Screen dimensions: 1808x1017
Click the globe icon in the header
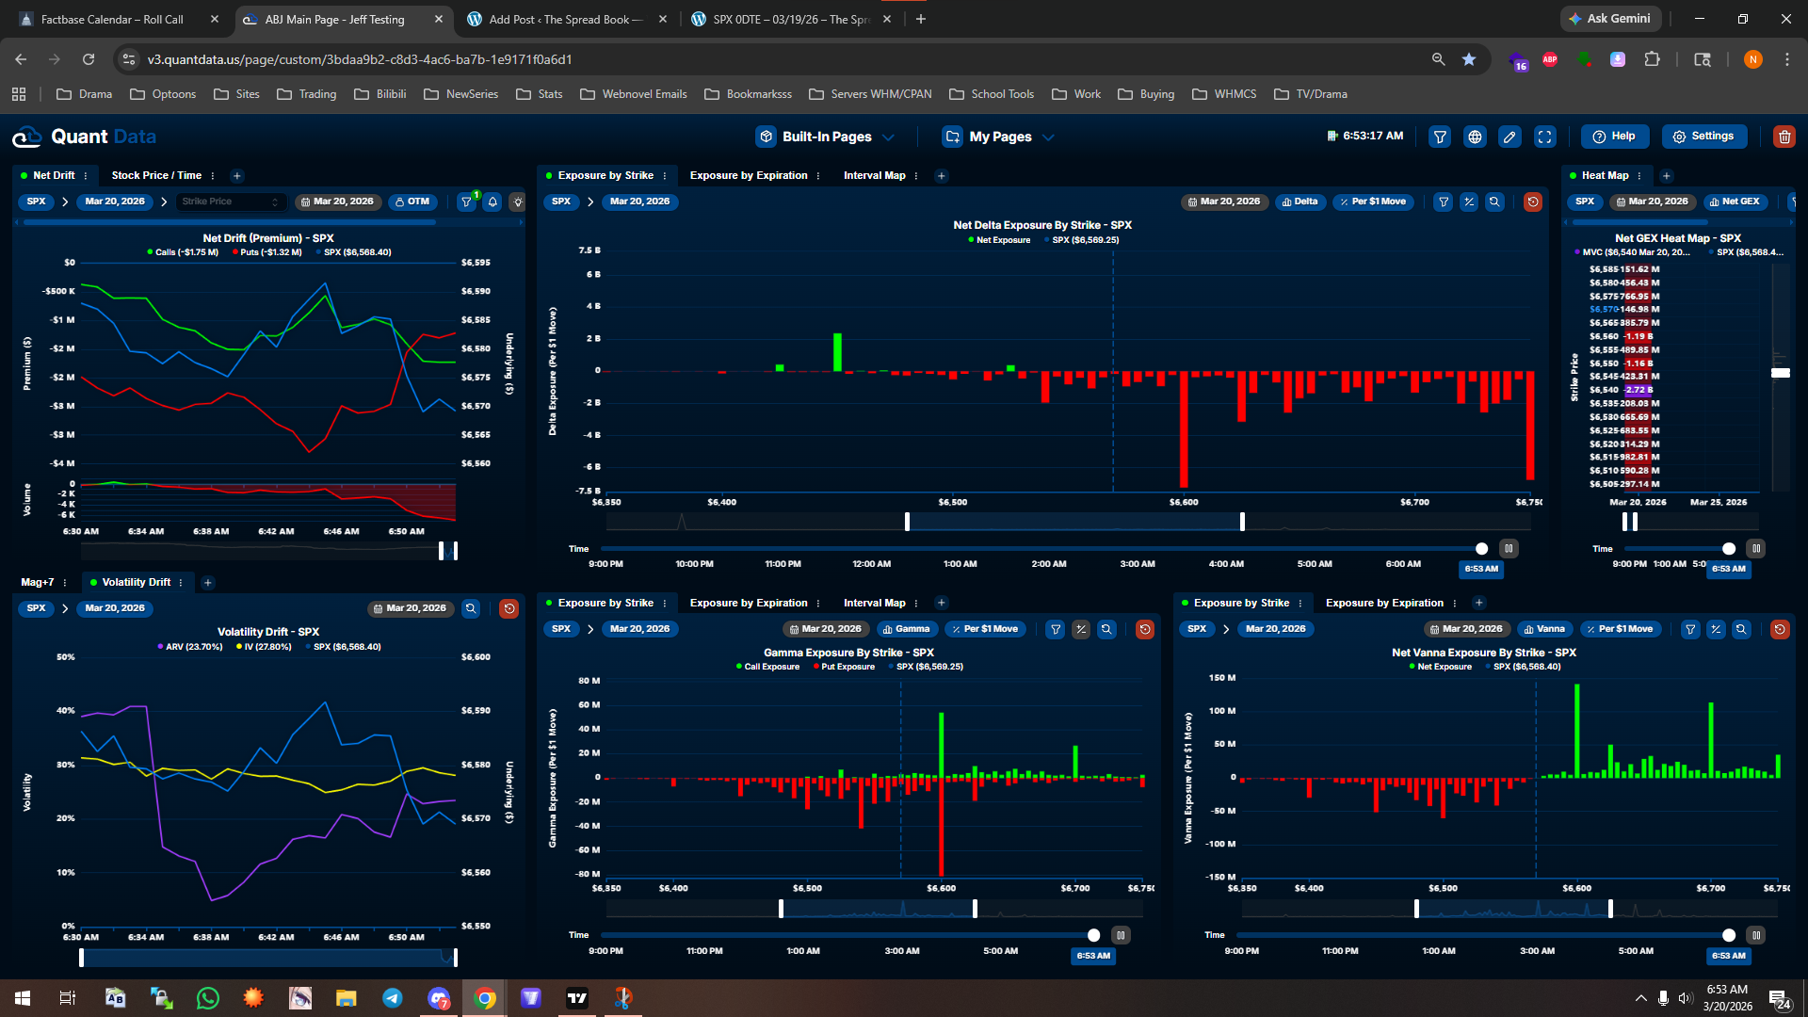pyautogui.click(x=1475, y=137)
